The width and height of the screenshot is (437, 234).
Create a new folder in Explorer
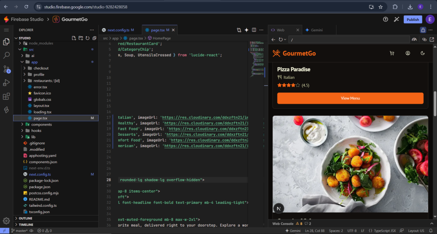pyautogui.click(x=81, y=38)
